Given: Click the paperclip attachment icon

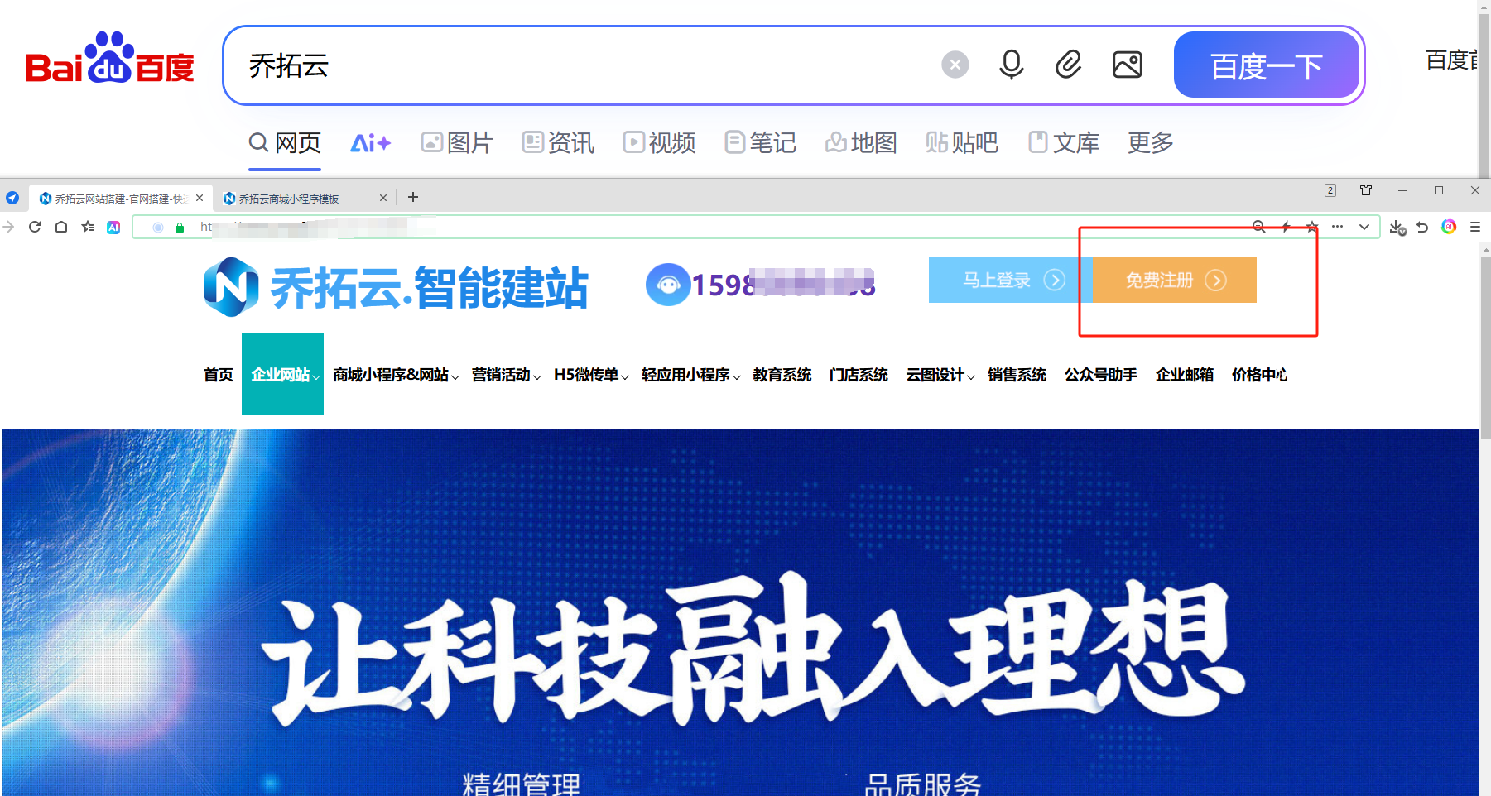Looking at the screenshot, I should 1069,64.
